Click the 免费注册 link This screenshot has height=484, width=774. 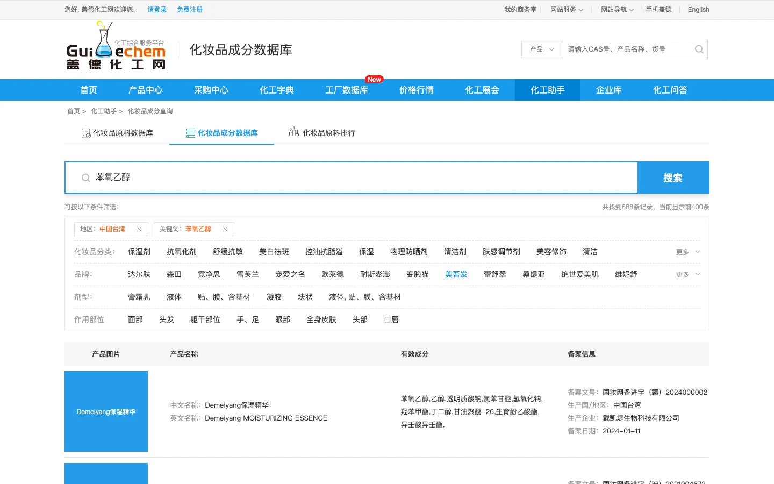(x=190, y=10)
